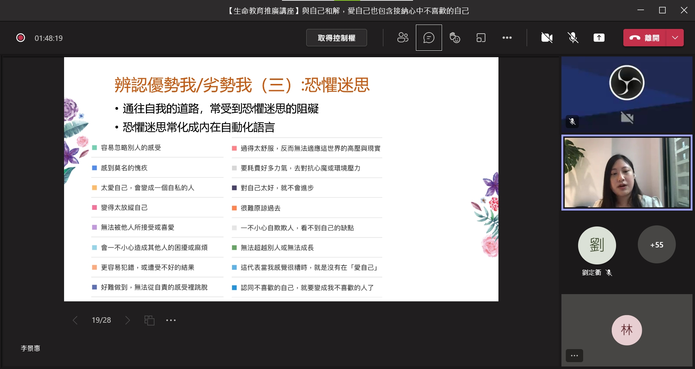Open the participants list icon
The image size is (695, 369).
pyautogui.click(x=403, y=38)
